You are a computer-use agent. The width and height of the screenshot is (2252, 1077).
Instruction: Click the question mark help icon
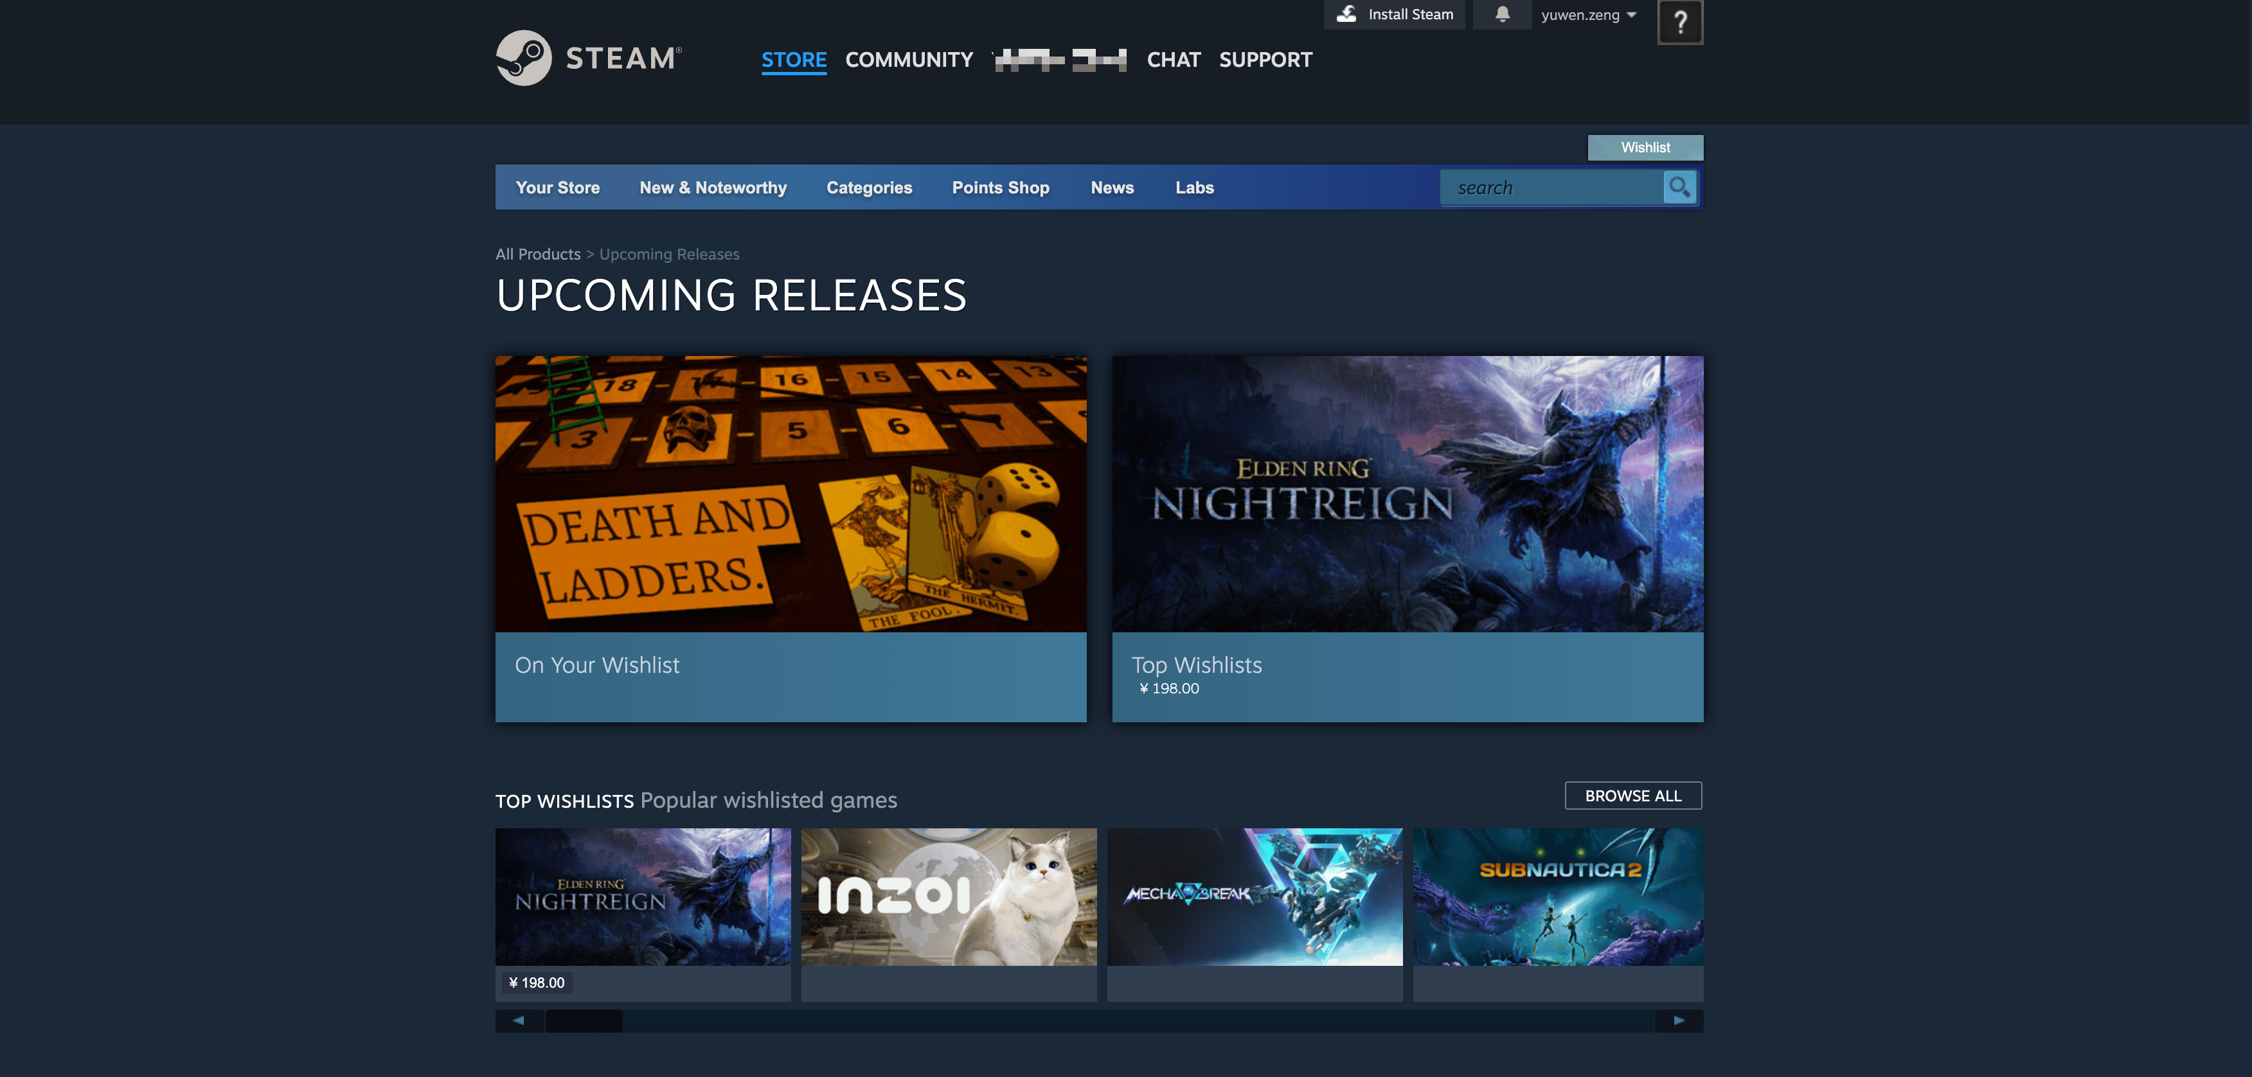pos(1679,22)
